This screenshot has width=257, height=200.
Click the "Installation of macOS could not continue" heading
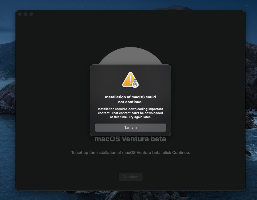(130, 99)
